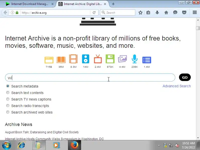Open the TV icon labeled 2.4M
The width and height of the screenshot is (200, 150).
[x=98, y=59]
